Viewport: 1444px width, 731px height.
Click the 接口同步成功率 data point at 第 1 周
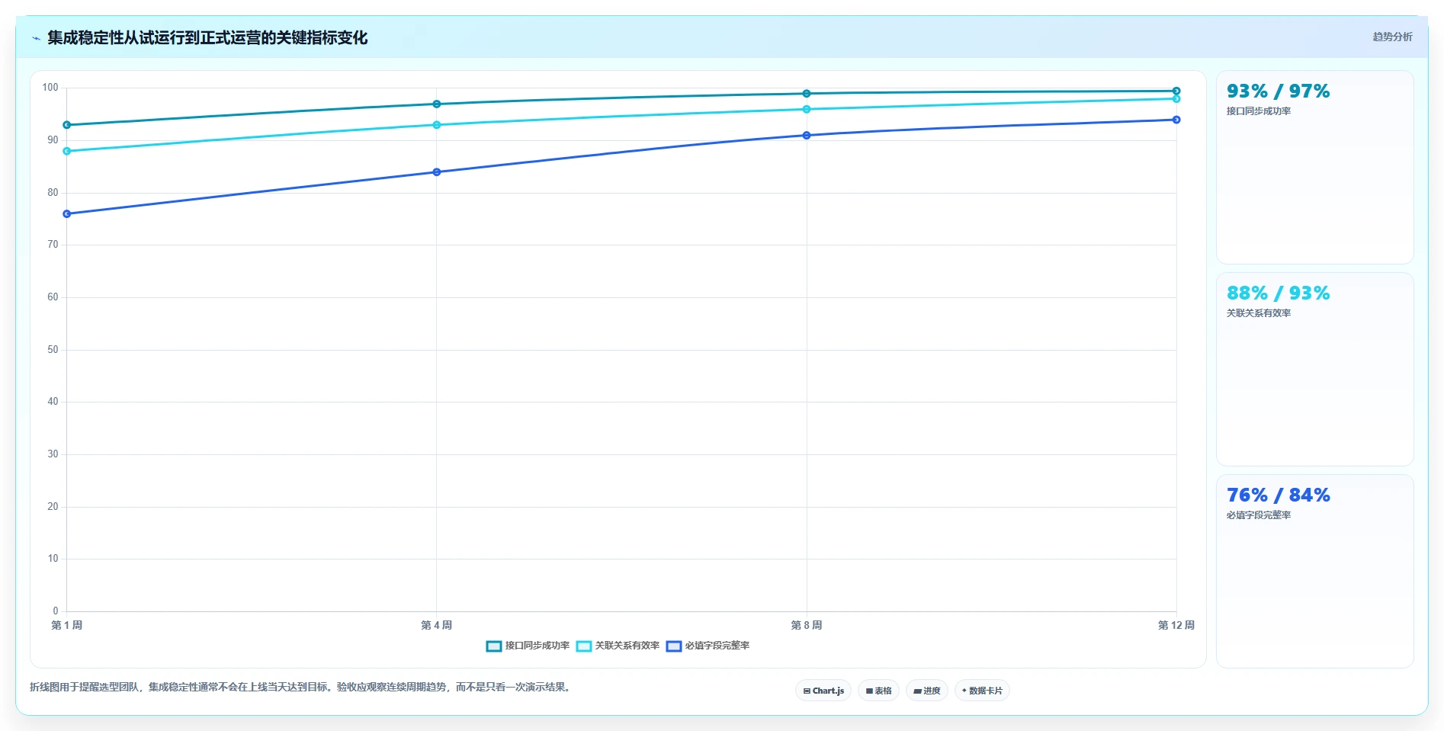point(67,125)
